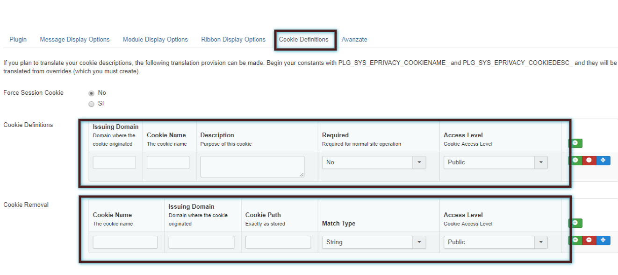Image resolution: width=618 pixels, height=275 pixels.
Task: Select No for Force Session Cookie
Action: coord(92,93)
